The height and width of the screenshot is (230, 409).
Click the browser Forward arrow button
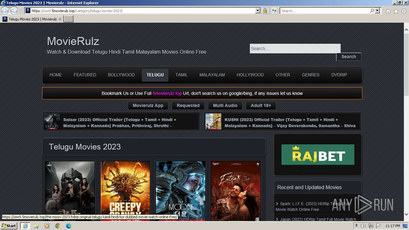pyautogui.click(x=14, y=11)
